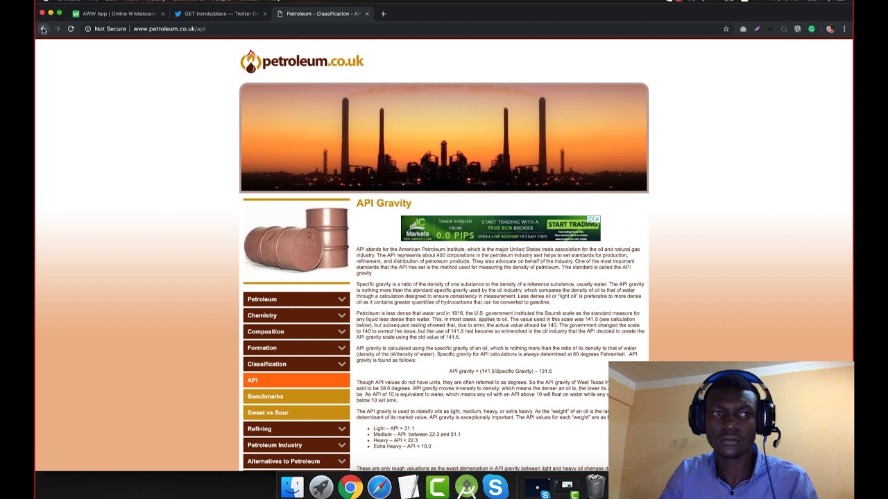The width and height of the screenshot is (888, 499).
Task: Close the IC Markets ad banner
Action: click(596, 219)
